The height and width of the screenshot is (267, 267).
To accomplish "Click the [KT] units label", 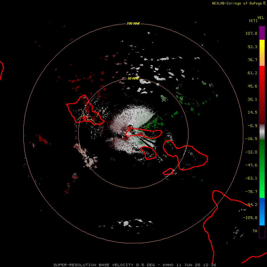I will point(253,20).
